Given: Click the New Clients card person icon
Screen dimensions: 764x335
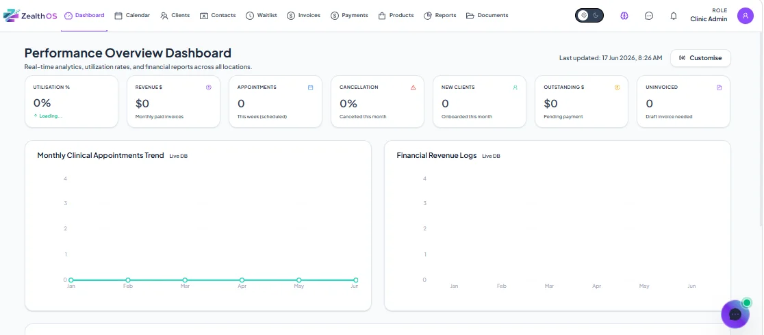Looking at the screenshot, I should (515, 87).
